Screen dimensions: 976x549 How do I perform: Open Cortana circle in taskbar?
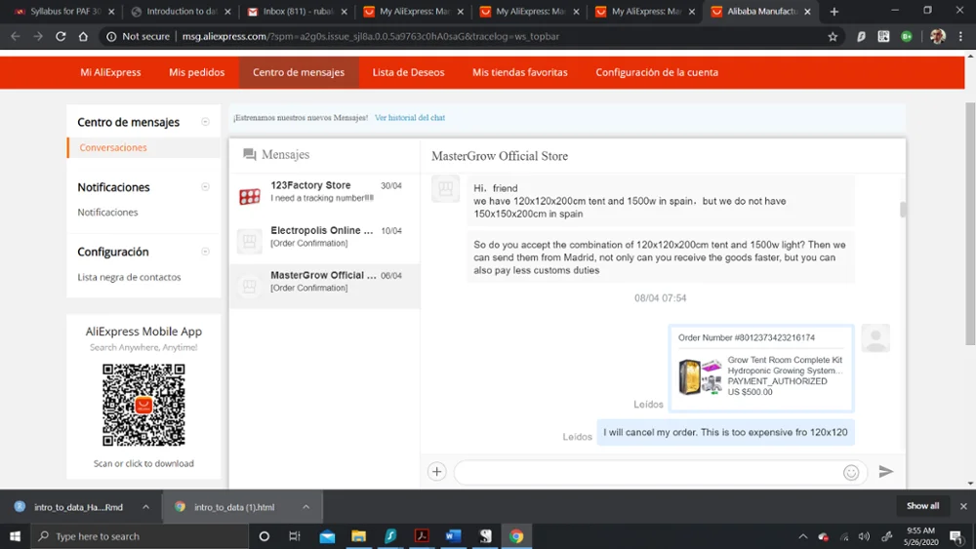(264, 536)
